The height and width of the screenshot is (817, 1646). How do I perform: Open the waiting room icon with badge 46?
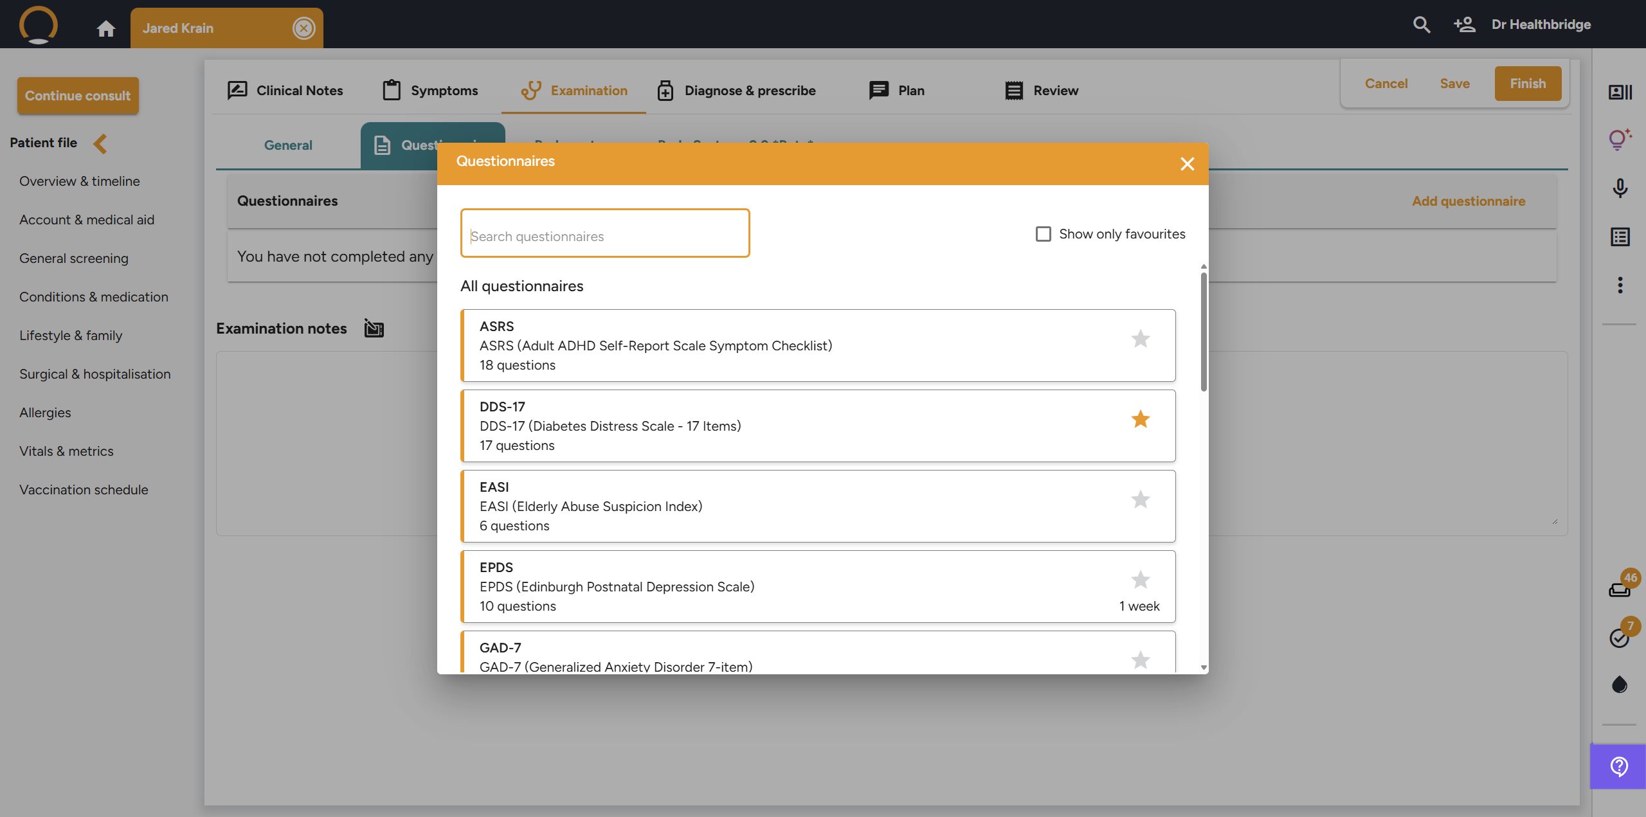1620,588
